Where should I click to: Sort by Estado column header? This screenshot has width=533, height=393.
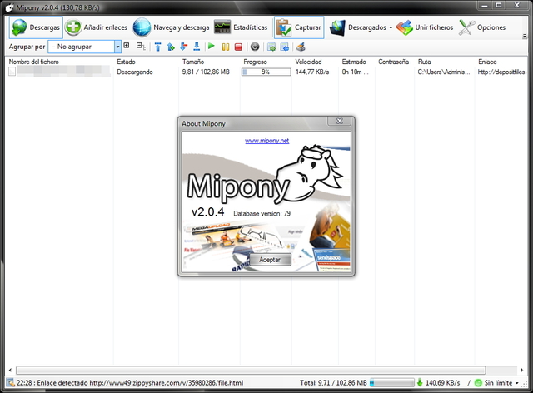point(126,62)
